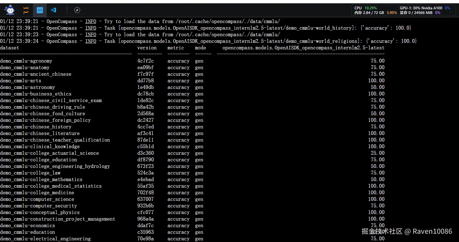
Task: Click demo_cmmlu-computer_security dataset name
Action: (x=38, y=206)
